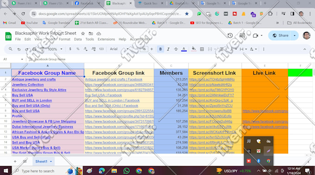Decrease decimal places

coord(86,49)
